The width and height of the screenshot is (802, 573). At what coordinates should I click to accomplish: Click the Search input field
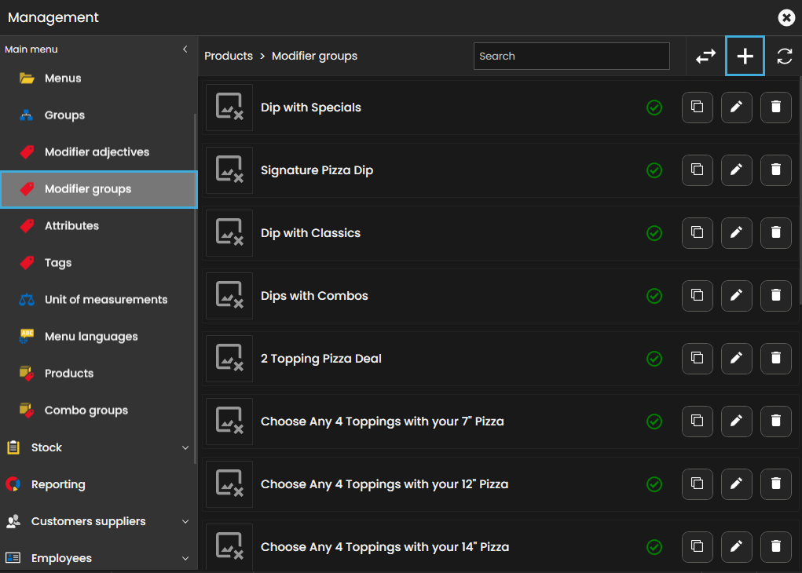click(x=571, y=57)
